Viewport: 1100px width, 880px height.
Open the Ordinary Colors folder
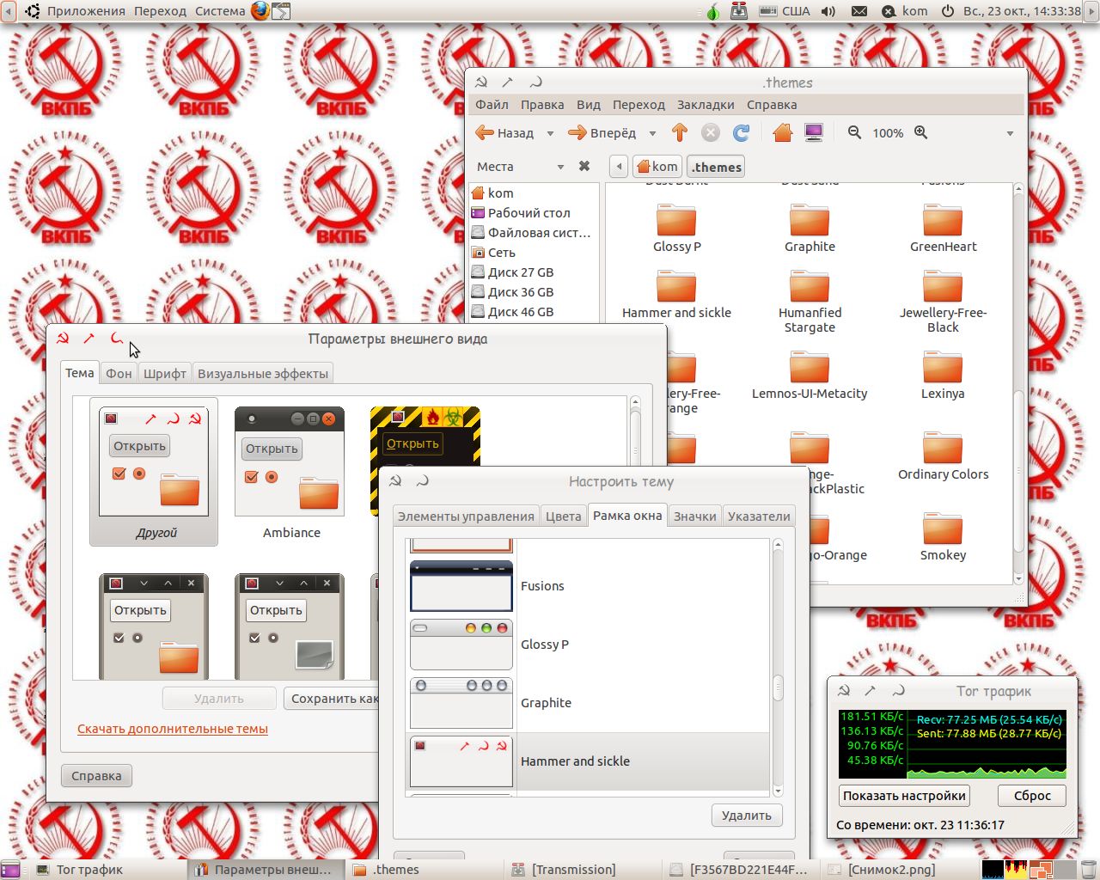coord(943,456)
